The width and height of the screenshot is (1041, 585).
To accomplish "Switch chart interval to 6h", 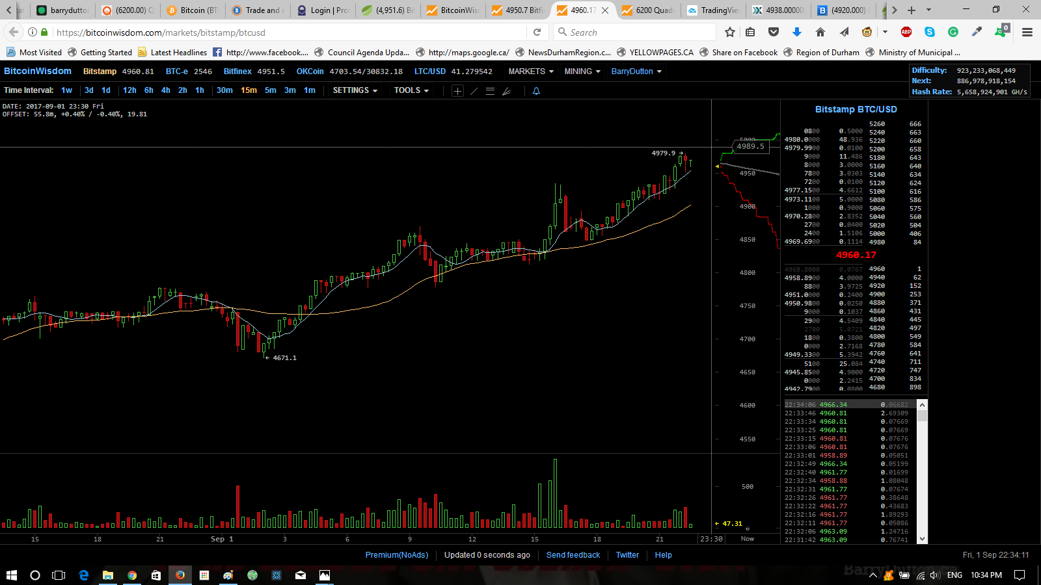I will coord(149,90).
